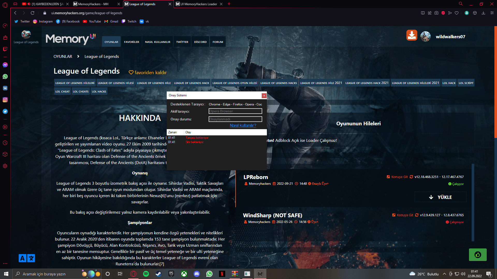Switch to the KAYBEDENLERİN YouTube tab
This screenshot has width=497, height=279.
click(x=45, y=4)
